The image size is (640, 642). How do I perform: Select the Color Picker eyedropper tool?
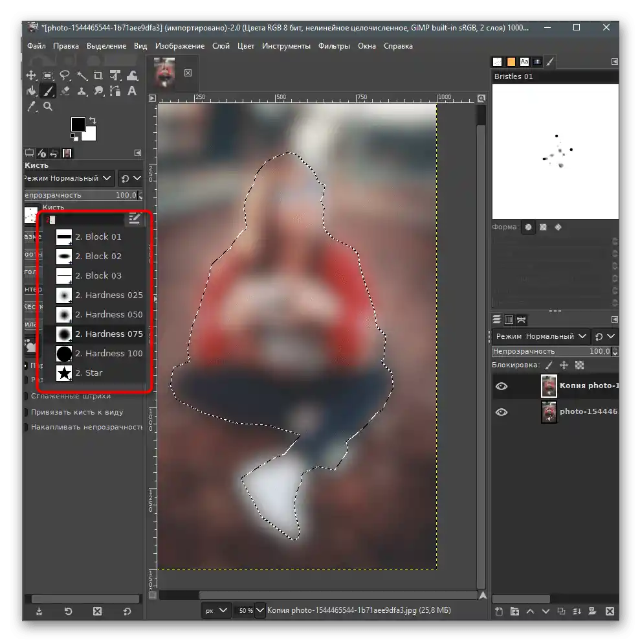click(32, 106)
